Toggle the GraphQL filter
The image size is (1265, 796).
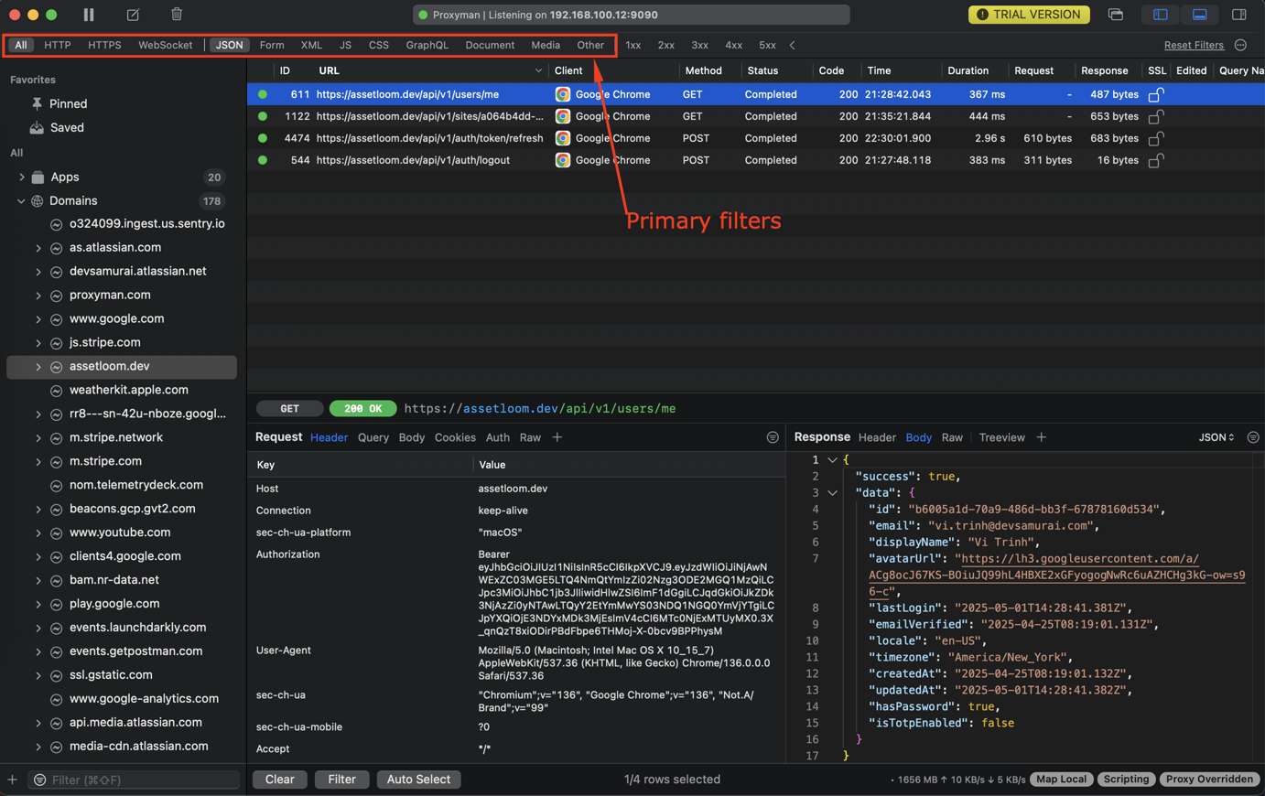coord(427,45)
